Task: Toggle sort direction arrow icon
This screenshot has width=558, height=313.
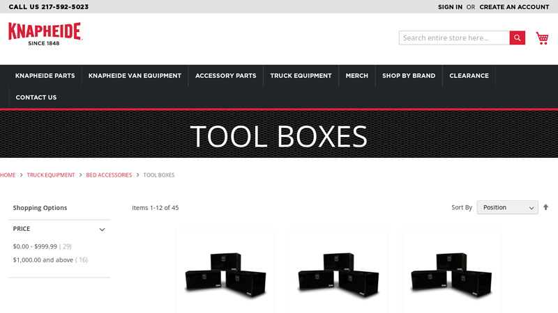Action: [x=545, y=207]
